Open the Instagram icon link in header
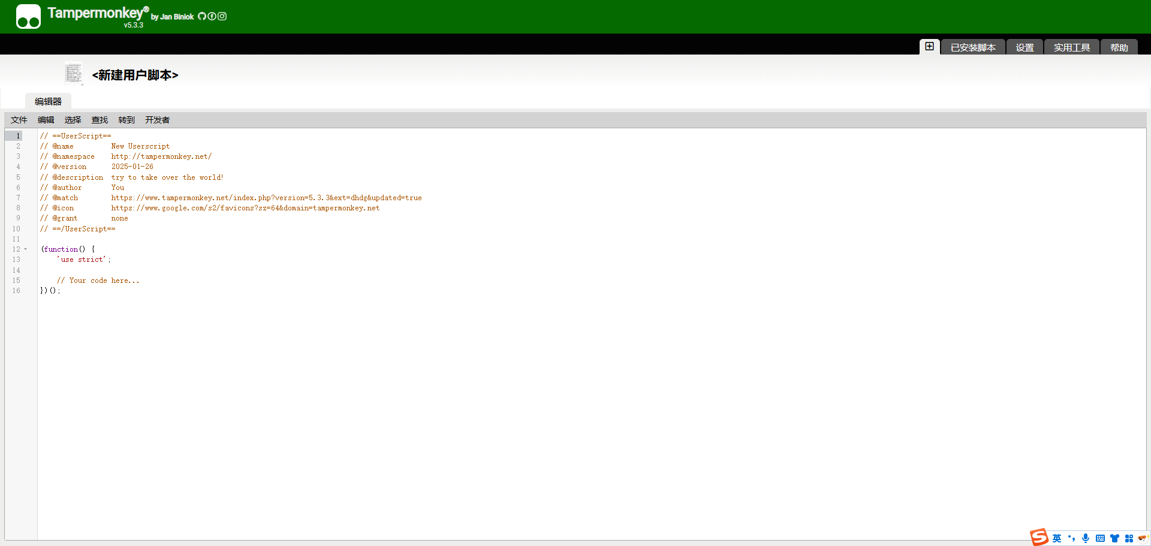Screen dimensions: 1151x546 click(x=222, y=16)
